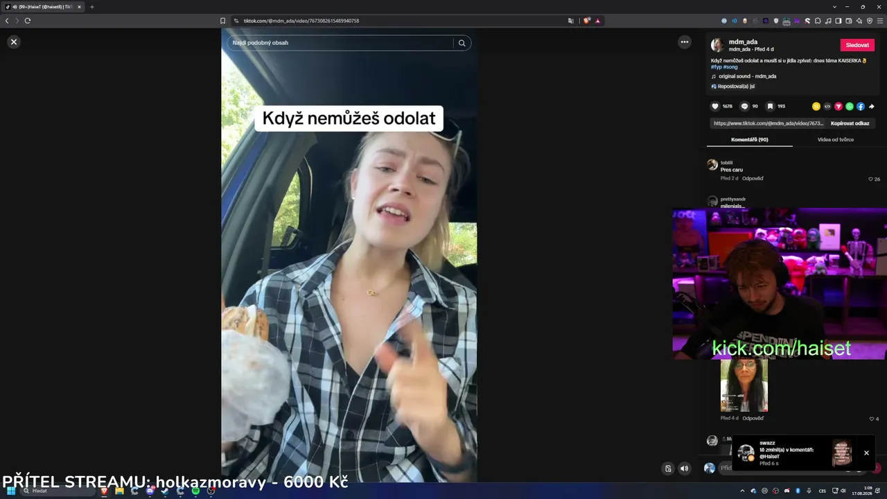The width and height of the screenshot is (887, 499).
Task: Switch to the 'Videa od tvůrce' tab
Action: 836,139
